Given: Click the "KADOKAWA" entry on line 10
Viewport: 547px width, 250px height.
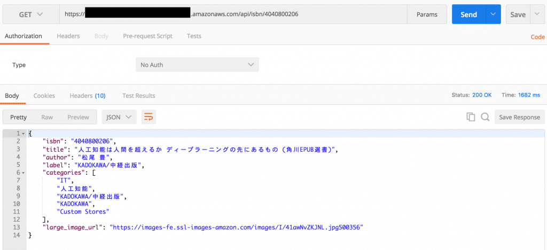Looking at the screenshot, I should click(x=74, y=204).
